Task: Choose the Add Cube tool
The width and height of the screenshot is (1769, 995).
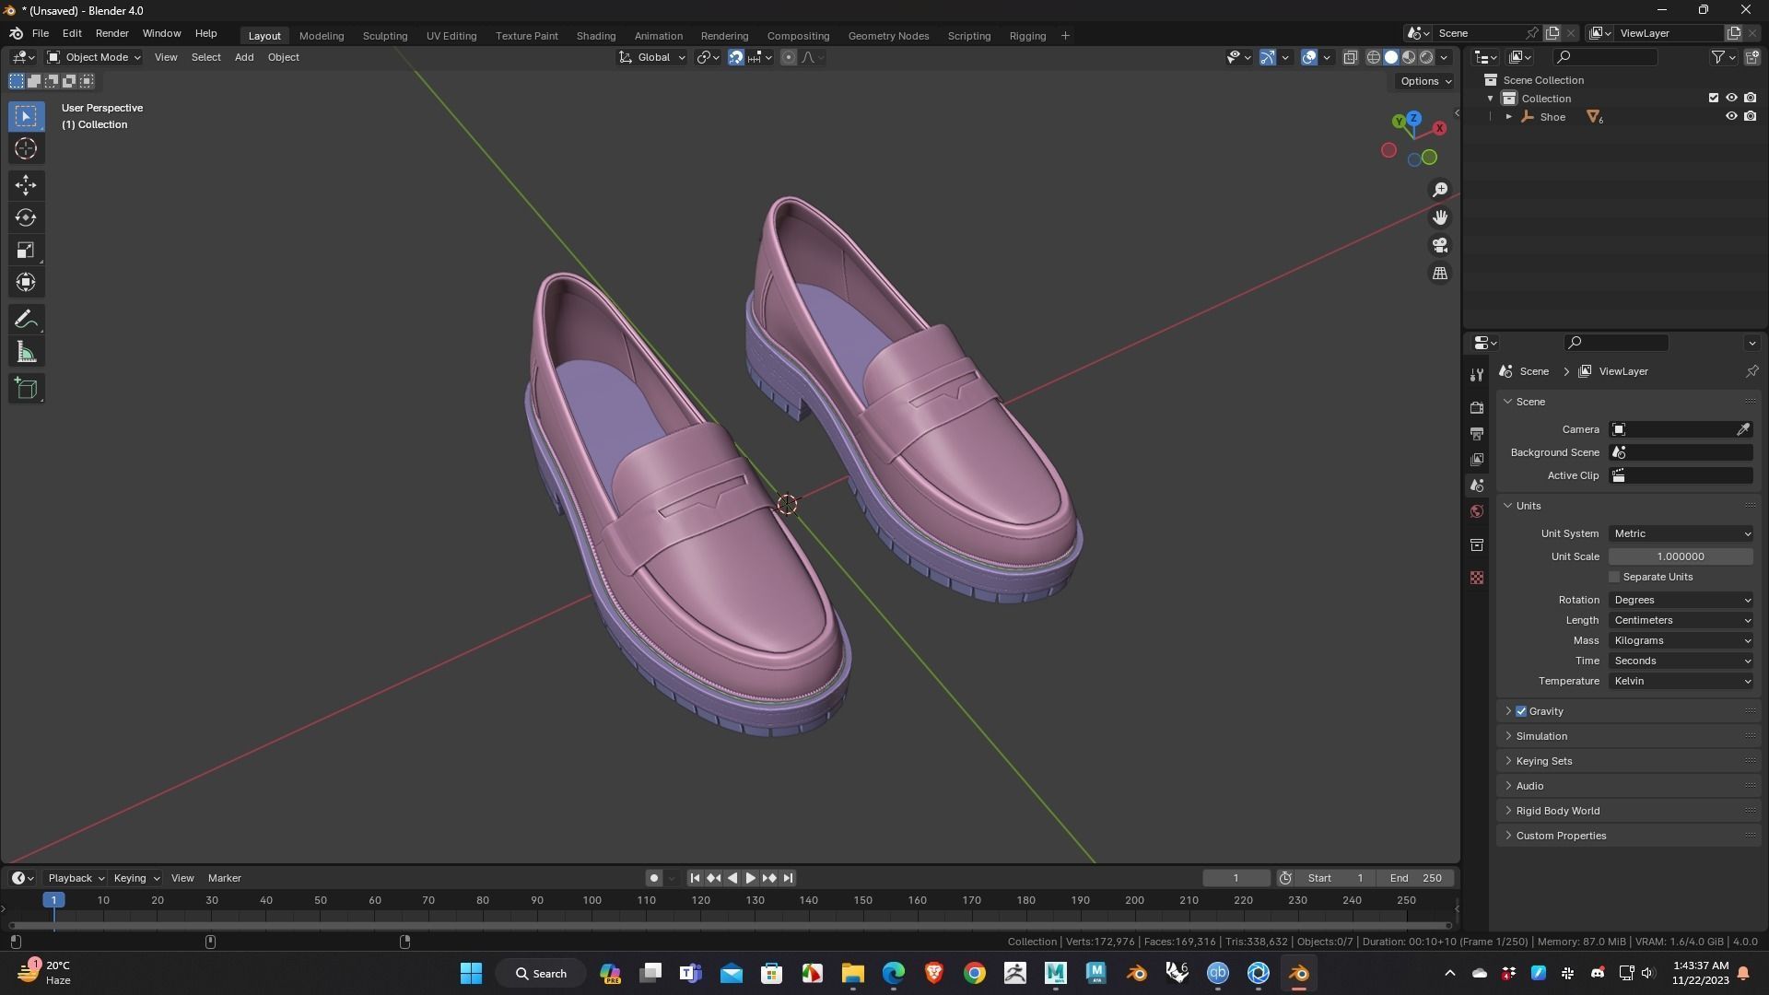Action: coord(26,389)
